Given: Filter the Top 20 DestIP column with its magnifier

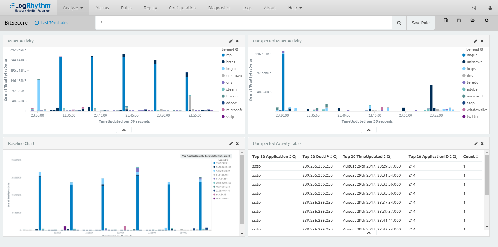Looking at the screenshot, I should (335, 157).
